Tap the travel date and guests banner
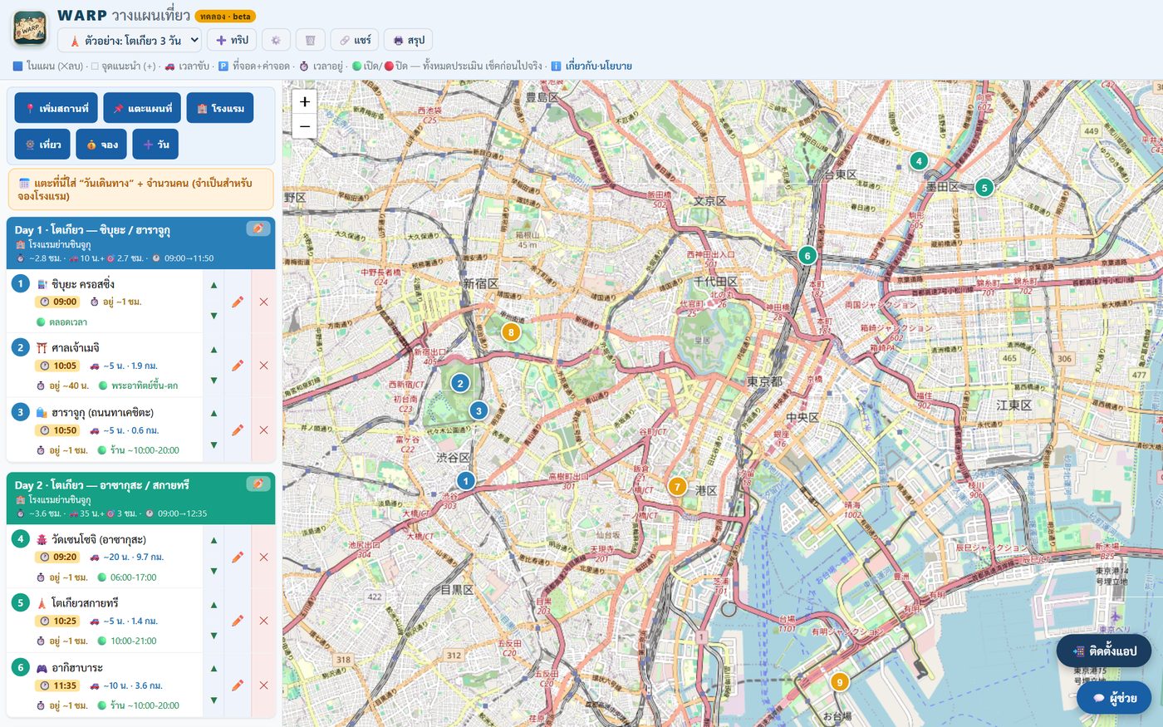Screen dimensions: 1163x727 140,189
